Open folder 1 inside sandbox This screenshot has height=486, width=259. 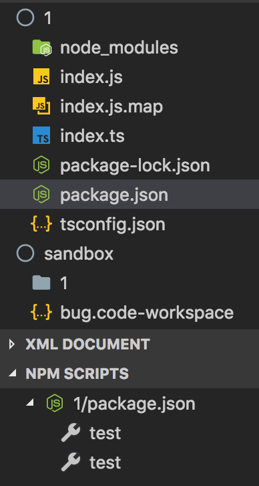(x=64, y=283)
